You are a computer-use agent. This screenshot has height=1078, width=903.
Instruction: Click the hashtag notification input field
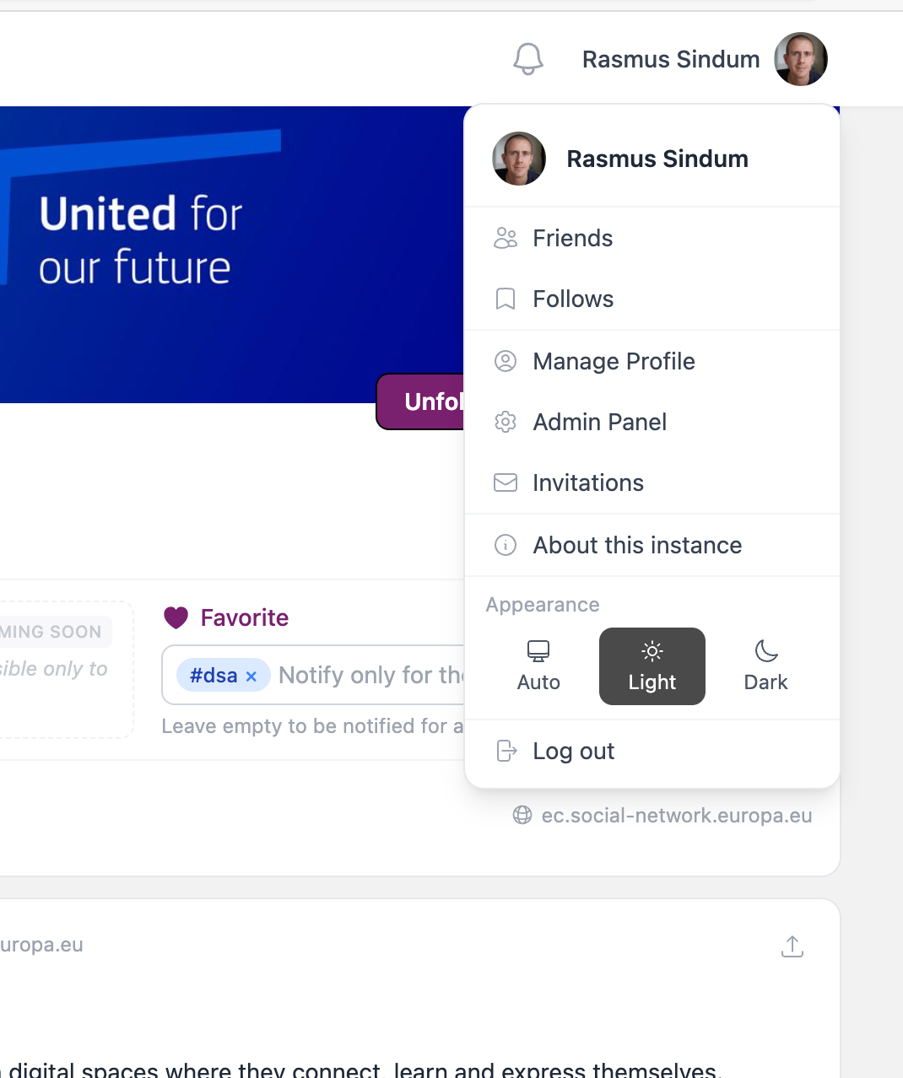point(370,676)
